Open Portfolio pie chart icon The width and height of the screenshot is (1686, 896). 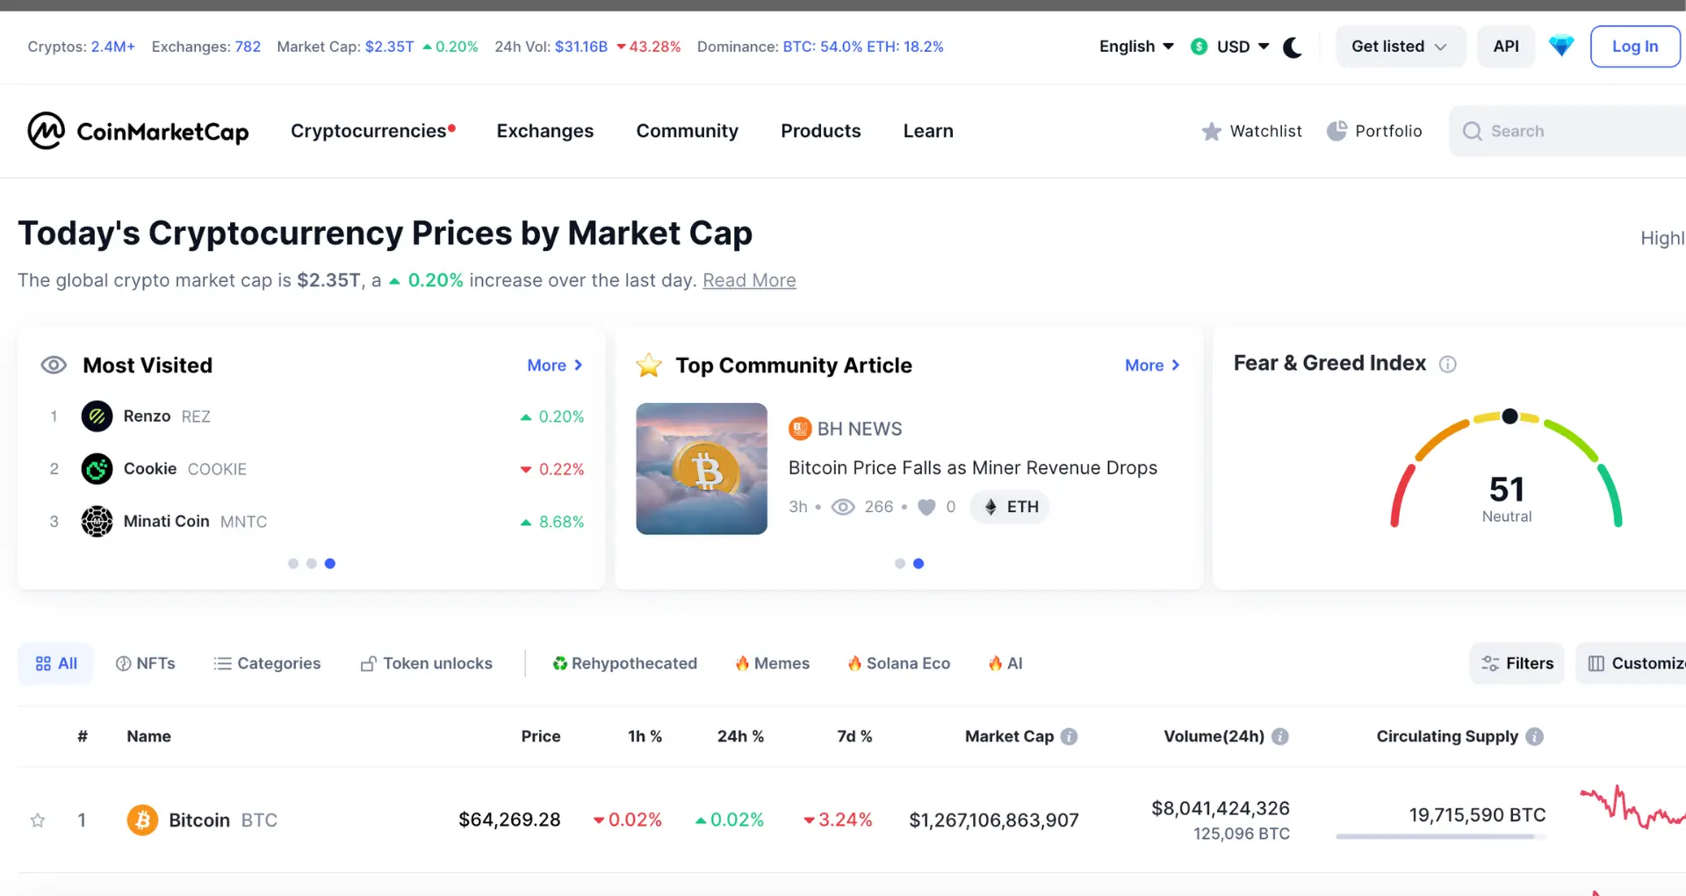pos(1337,131)
